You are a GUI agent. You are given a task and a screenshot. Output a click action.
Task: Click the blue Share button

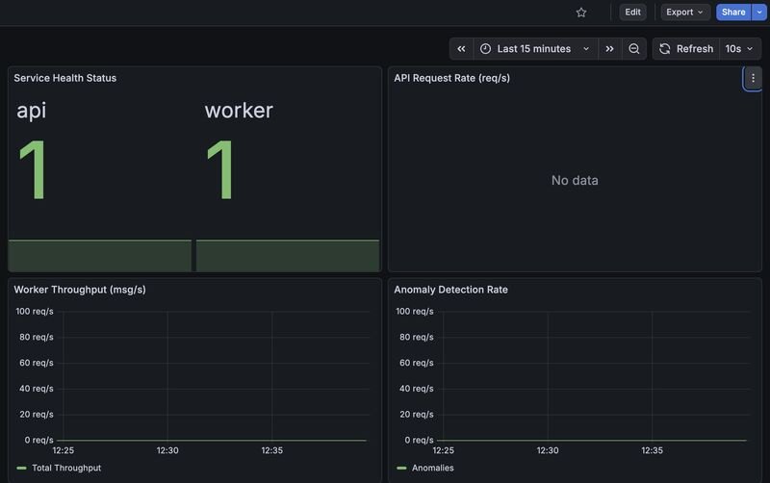click(733, 12)
